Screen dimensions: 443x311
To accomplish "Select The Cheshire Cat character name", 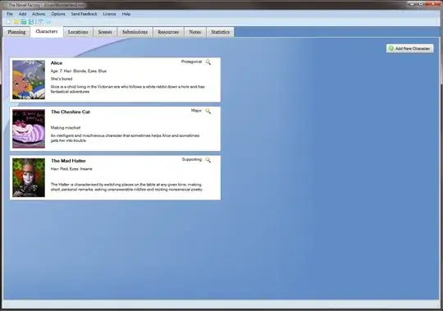I will (x=71, y=112).
